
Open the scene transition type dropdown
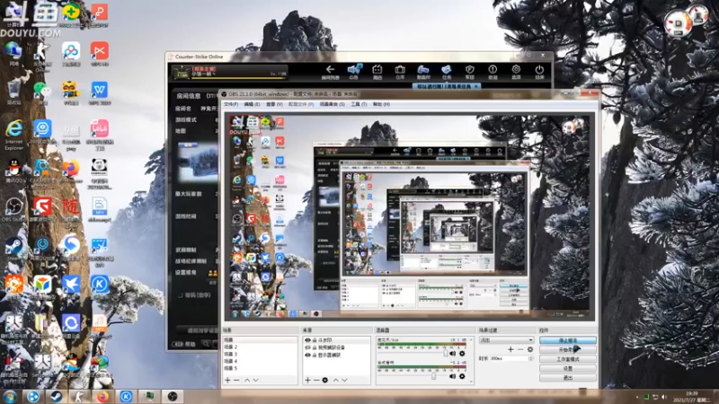(x=506, y=340)
